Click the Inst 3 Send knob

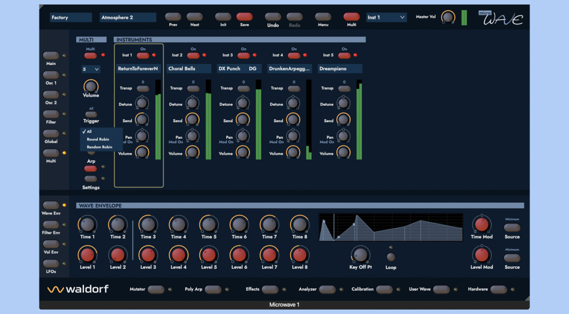click(243, 119)
